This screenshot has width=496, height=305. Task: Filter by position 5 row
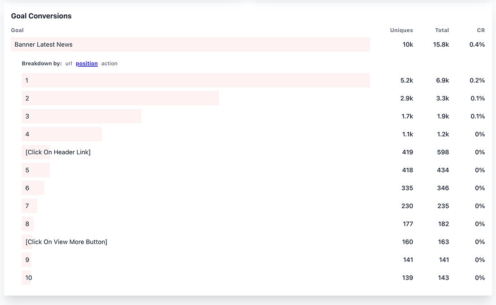(x=27, y=170)
